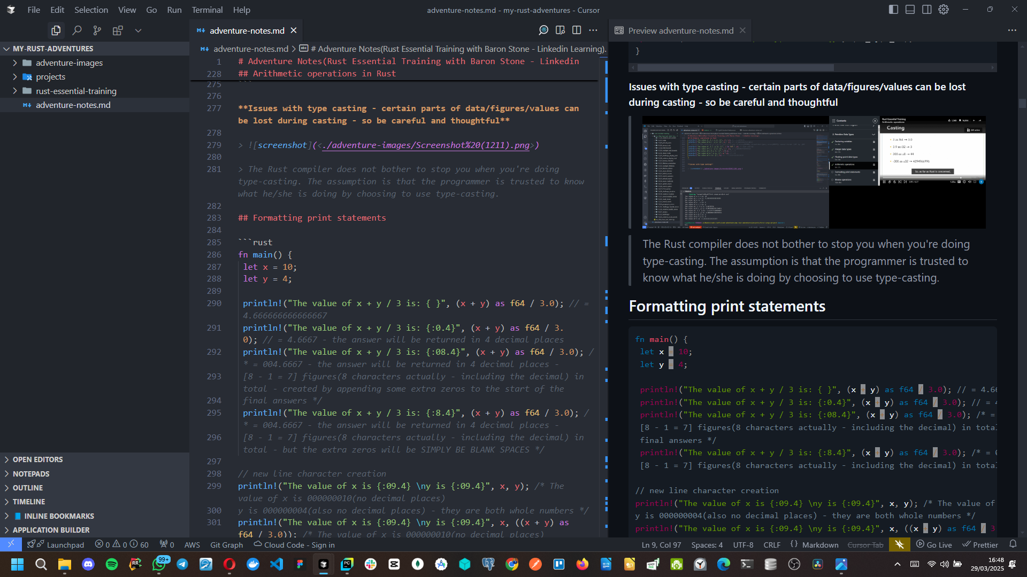Image resolution: width=1027 pixels, height=577 pixels.
Task: Toggle the primary sidebar layout button
Action: point(893,10)
